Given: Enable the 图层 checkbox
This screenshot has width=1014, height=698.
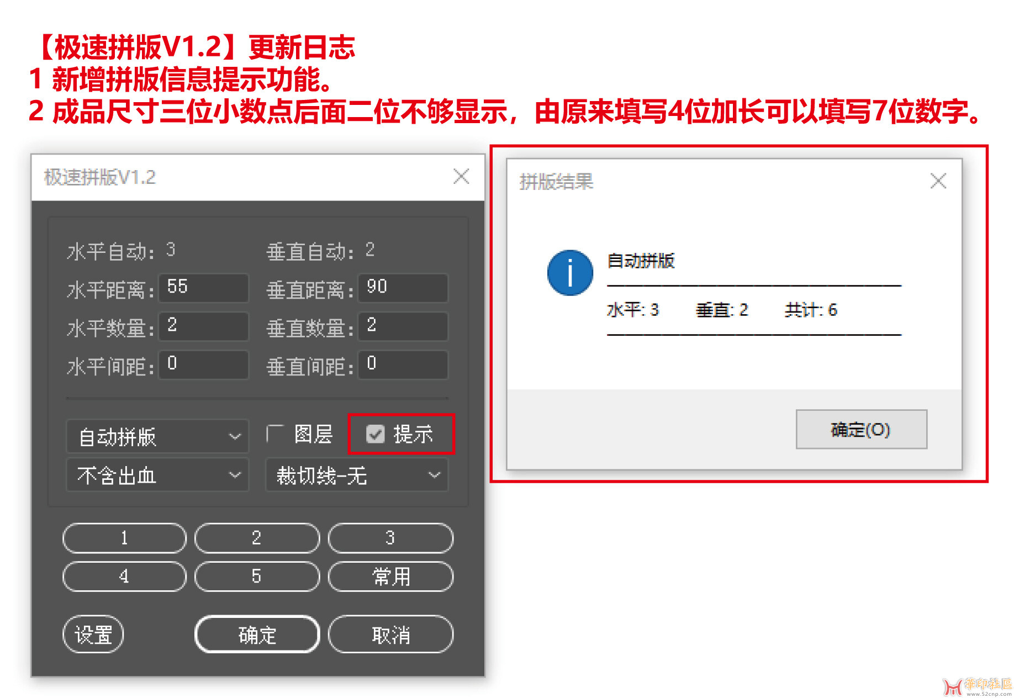Looking at the screenshot, I should point(275,434).
